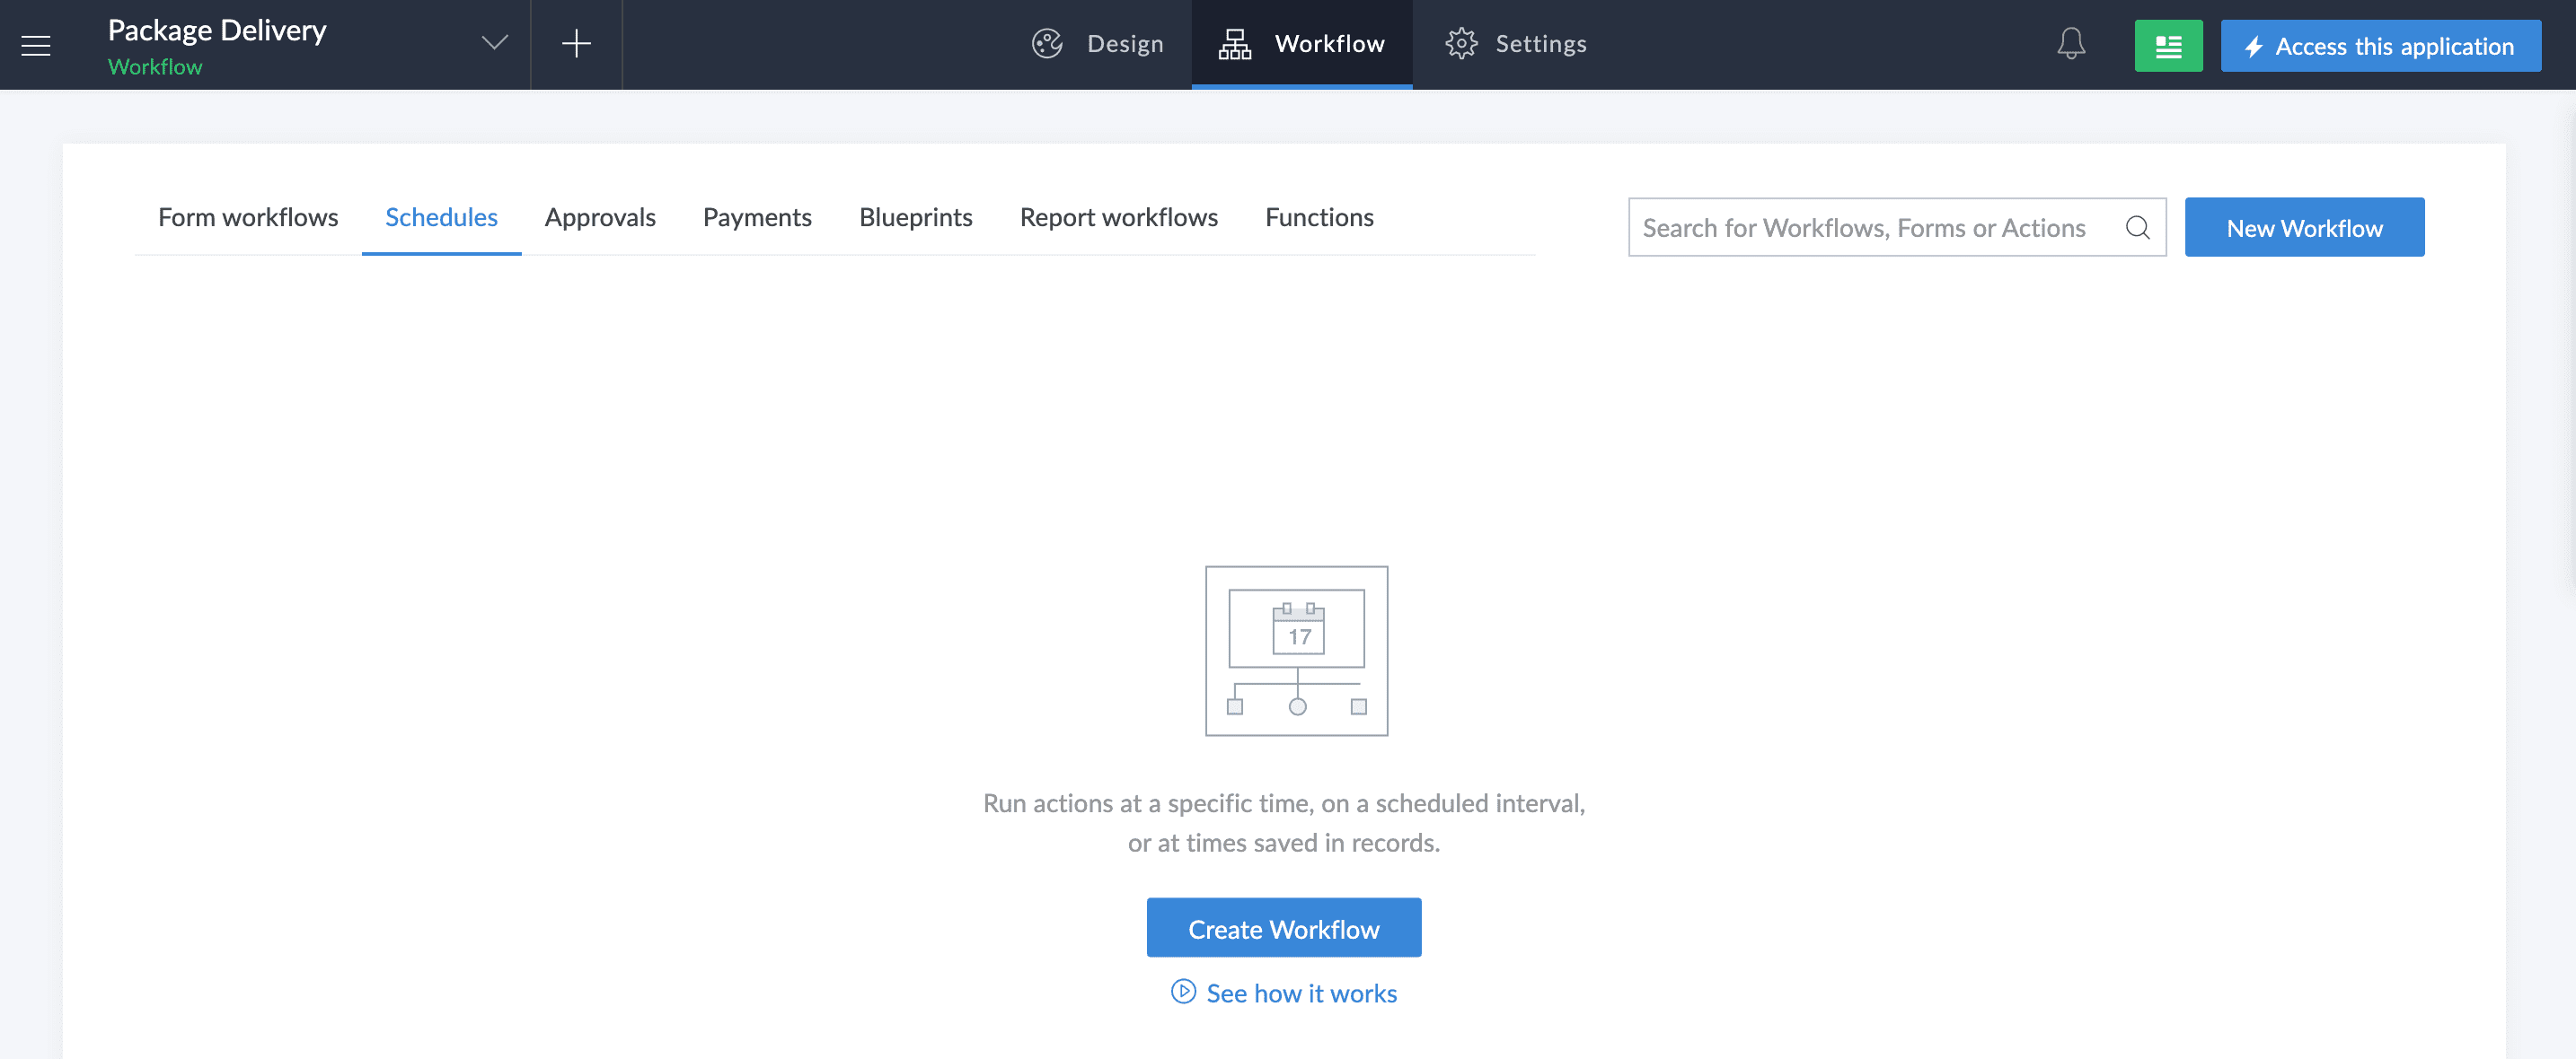Screen dimensions: 2576x1059
Task: Expand the Package Delivery application dropdown
Action: pyautogui.click(x=494, y=43)
